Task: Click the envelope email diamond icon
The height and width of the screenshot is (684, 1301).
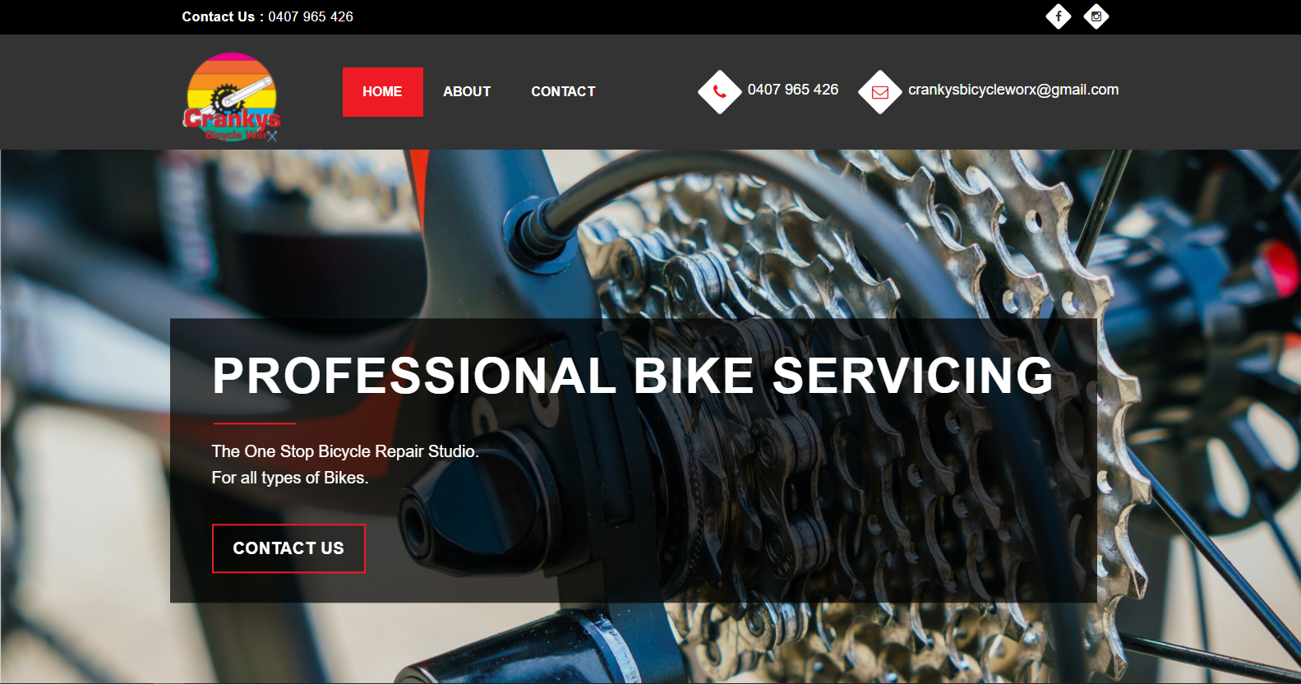Action: 880,92
